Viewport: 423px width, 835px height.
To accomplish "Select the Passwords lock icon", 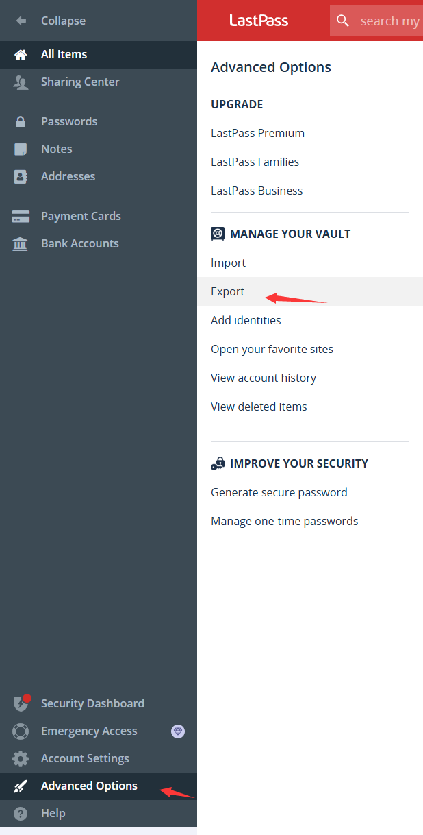I will tap(21, 121).
